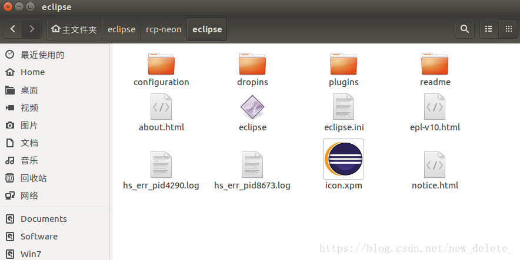Open 音乐 in the sidebar
This screenshot has width=520, height=260.
(54, 160)
